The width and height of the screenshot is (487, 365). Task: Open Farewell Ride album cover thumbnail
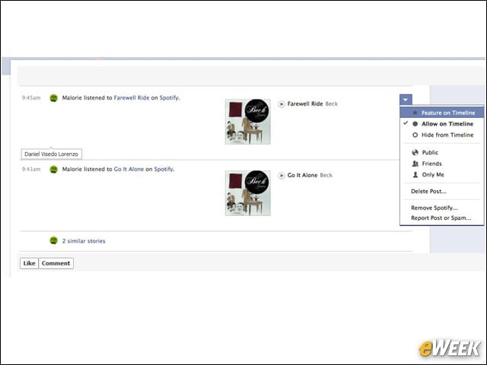(x=248, y=122)
